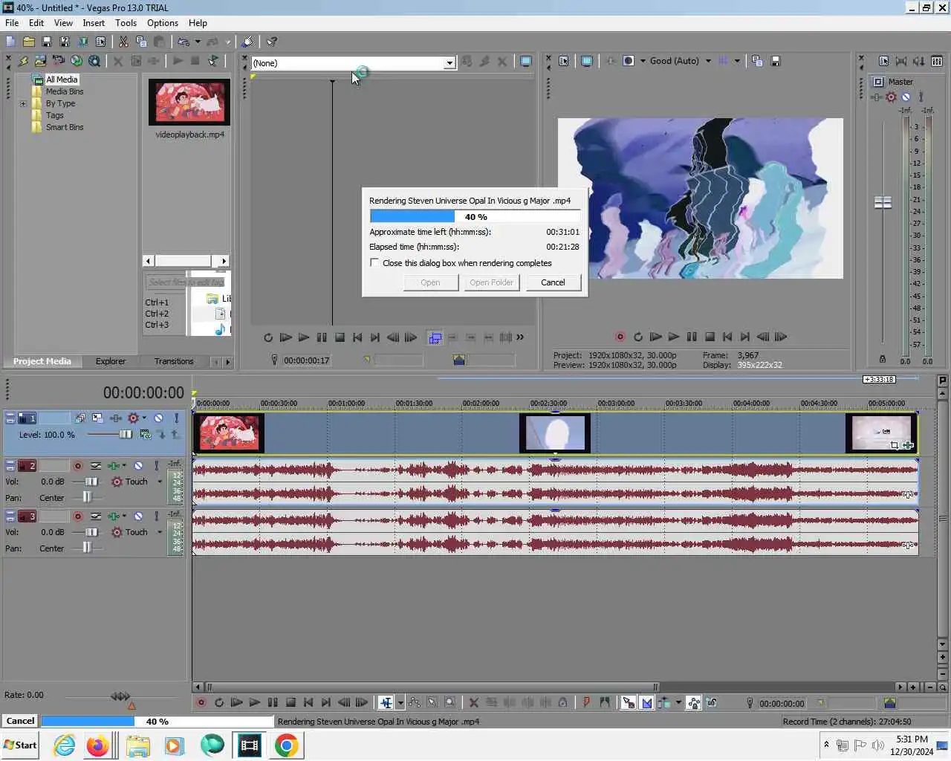
Task: Launch Firefox from the taskbar
Action: pyautogui.click(x=97, y=745)
